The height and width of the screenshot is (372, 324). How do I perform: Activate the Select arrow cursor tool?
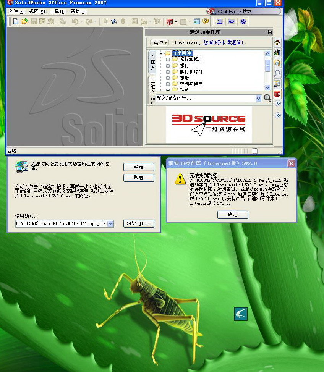pyautogui.click(x=105, y=22)
